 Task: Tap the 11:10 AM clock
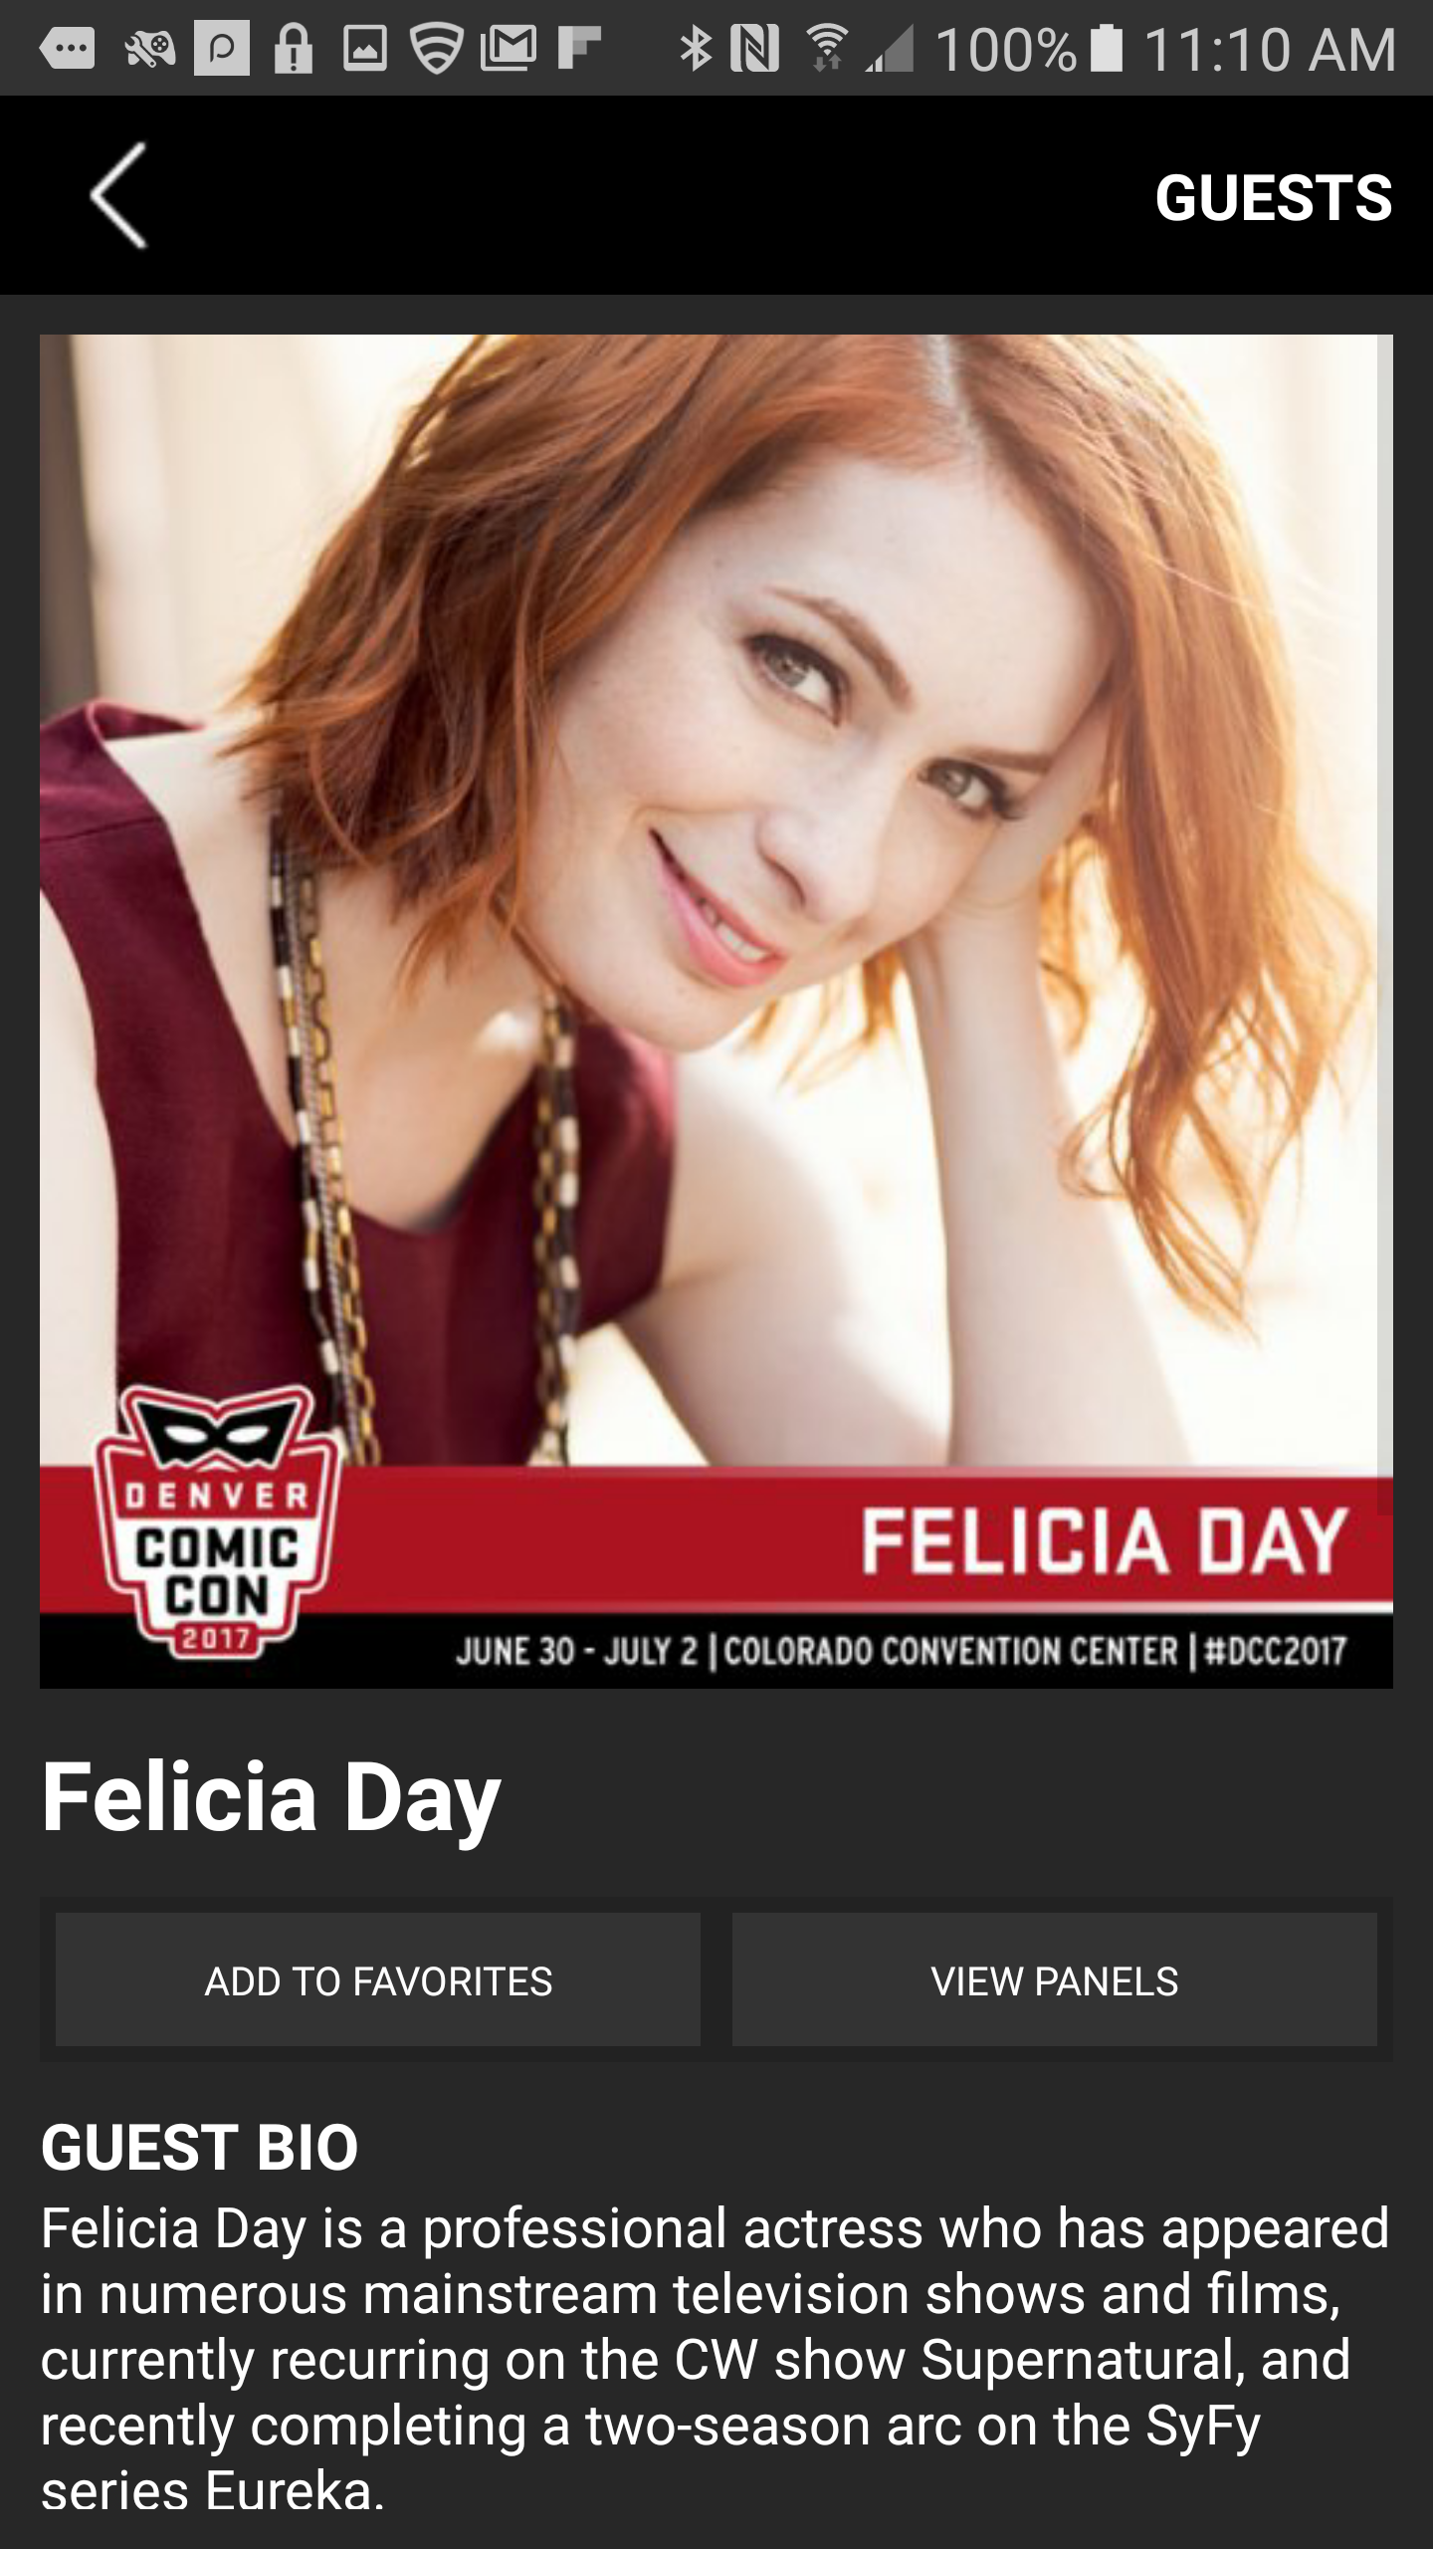point(1269,49)
